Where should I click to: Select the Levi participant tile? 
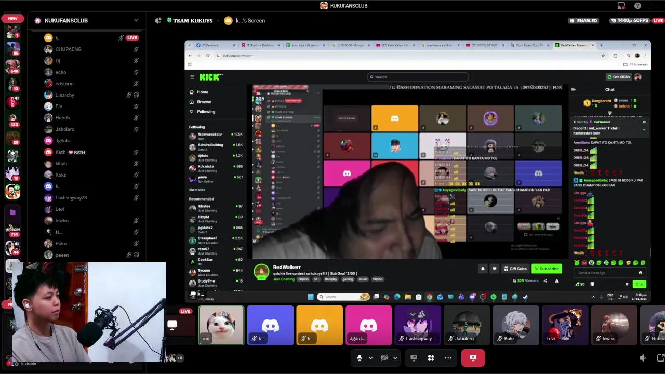[565, 325]
